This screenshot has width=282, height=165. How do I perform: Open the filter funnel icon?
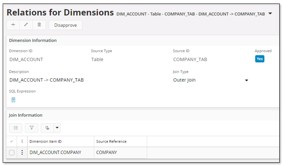(32, 128)
